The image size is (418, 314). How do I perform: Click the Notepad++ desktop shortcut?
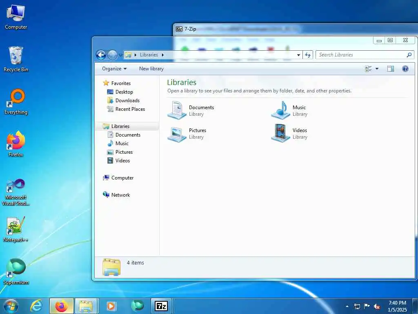(16, 230)
